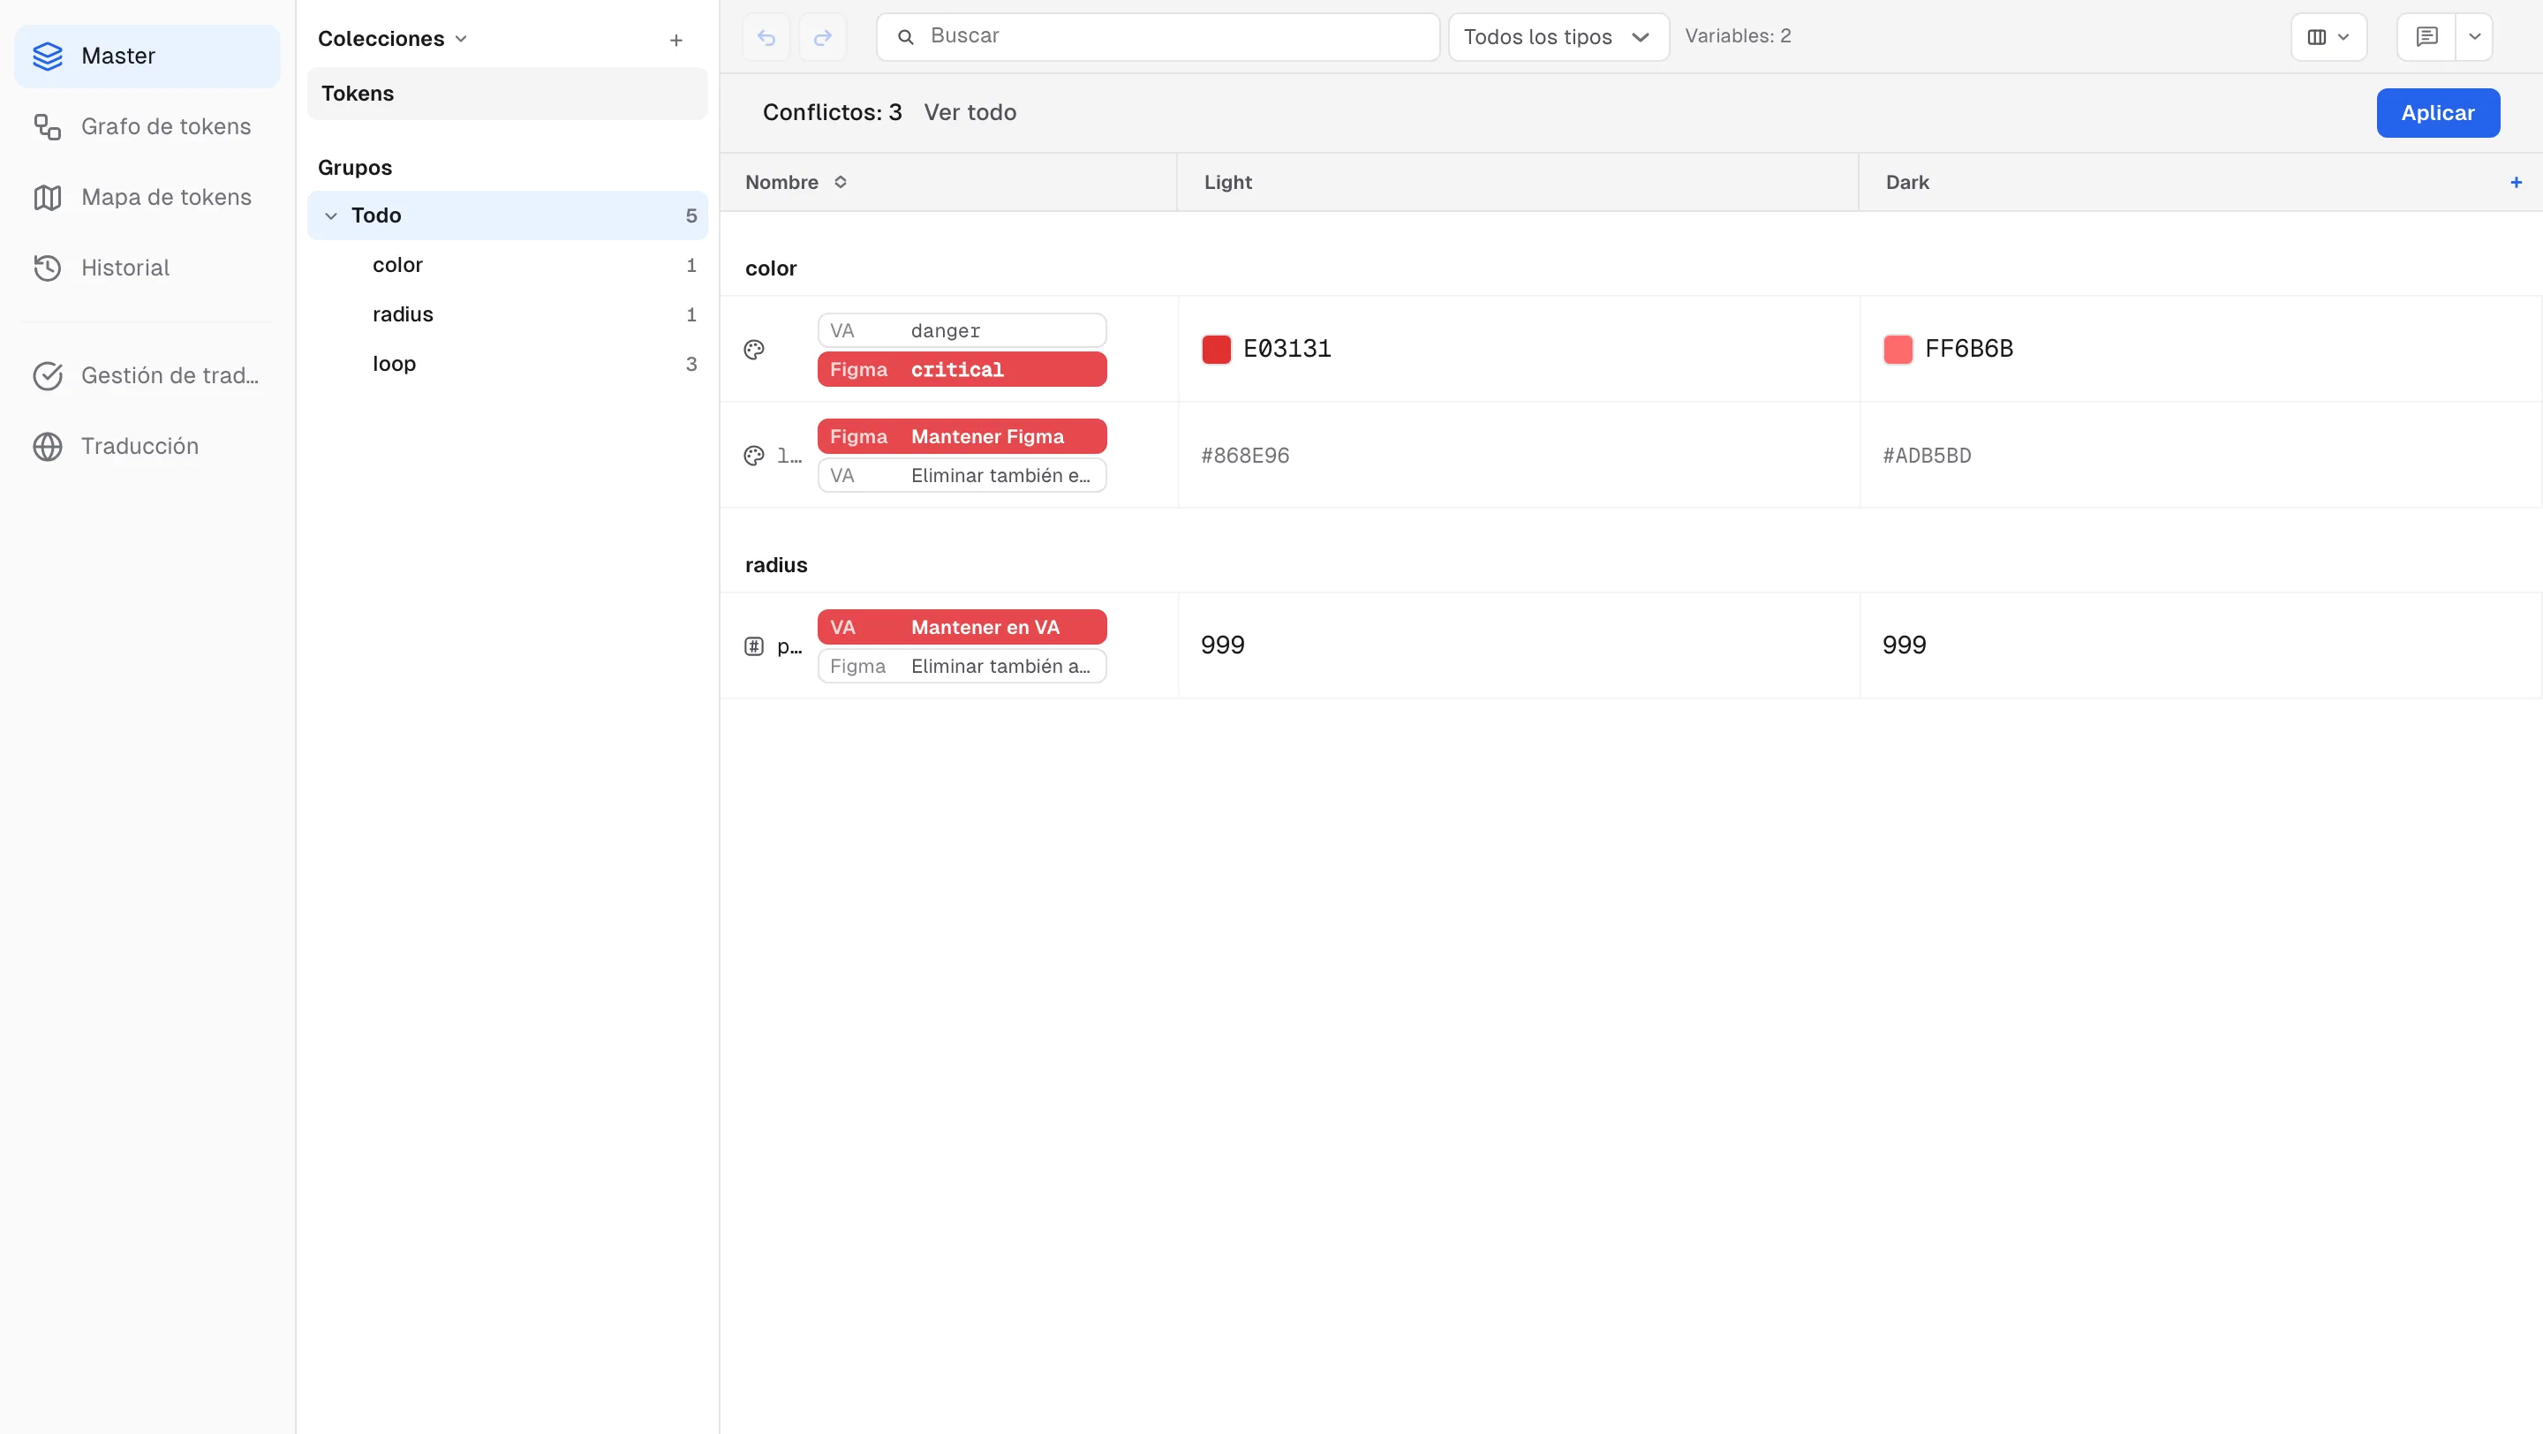The height and width of the screenshot is (1434, 2543).
Task: Click the Ver todo link
Action: 970,112
